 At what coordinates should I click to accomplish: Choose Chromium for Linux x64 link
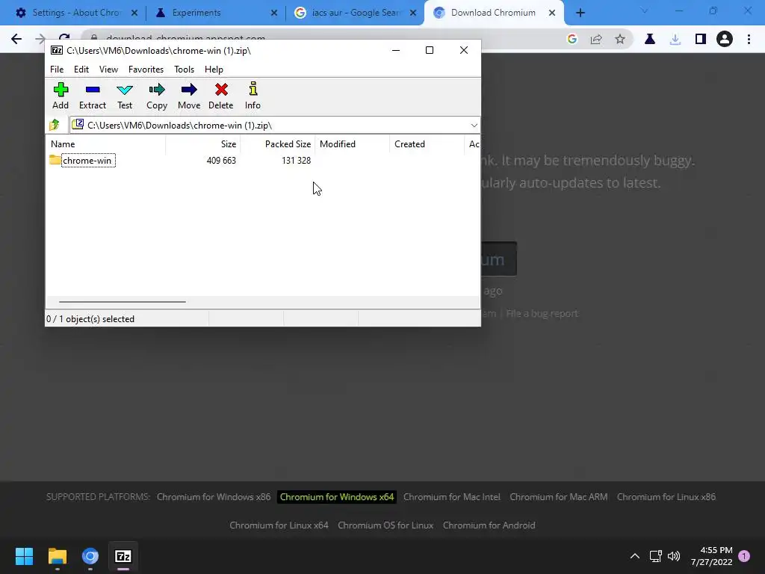[x=279, y=525]
